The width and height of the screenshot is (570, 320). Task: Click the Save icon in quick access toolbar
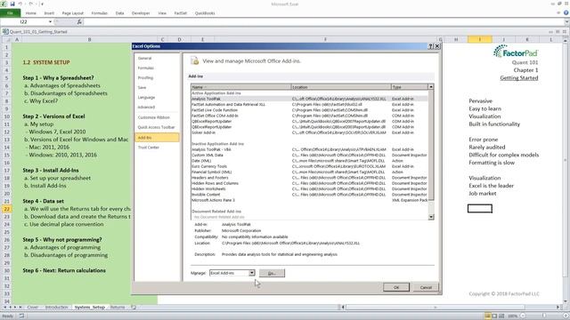tap(12, 4)
